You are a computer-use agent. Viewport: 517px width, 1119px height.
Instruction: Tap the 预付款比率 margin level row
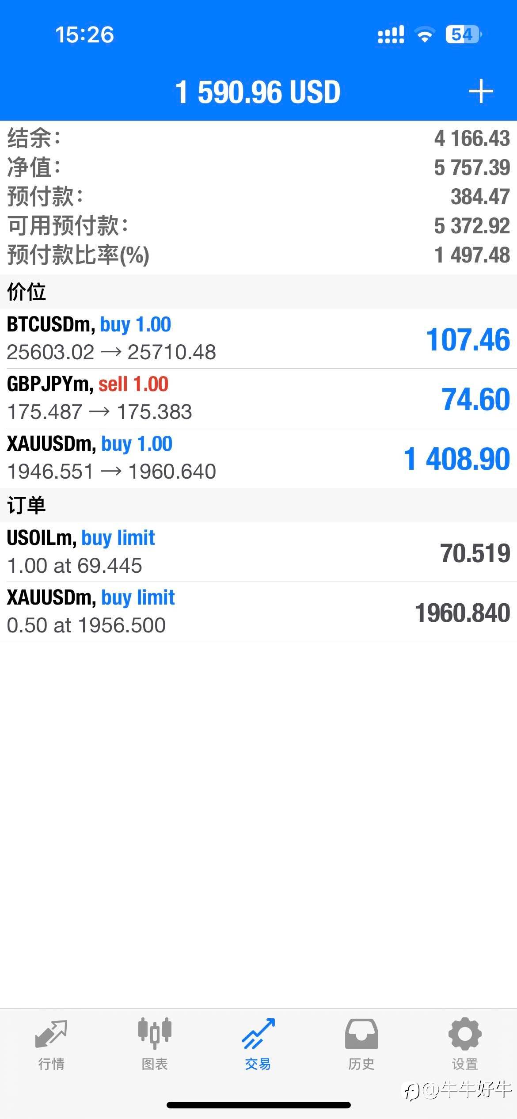click(x=258, y=255)
